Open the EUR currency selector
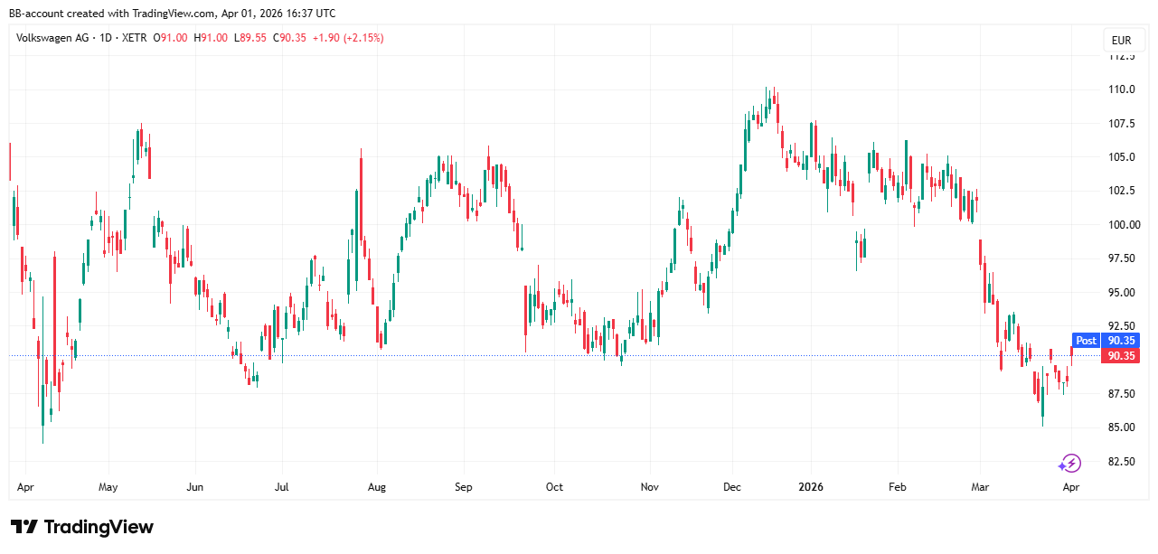The height and width of the screenshot is (554, 1158). tap(1121, 41)
